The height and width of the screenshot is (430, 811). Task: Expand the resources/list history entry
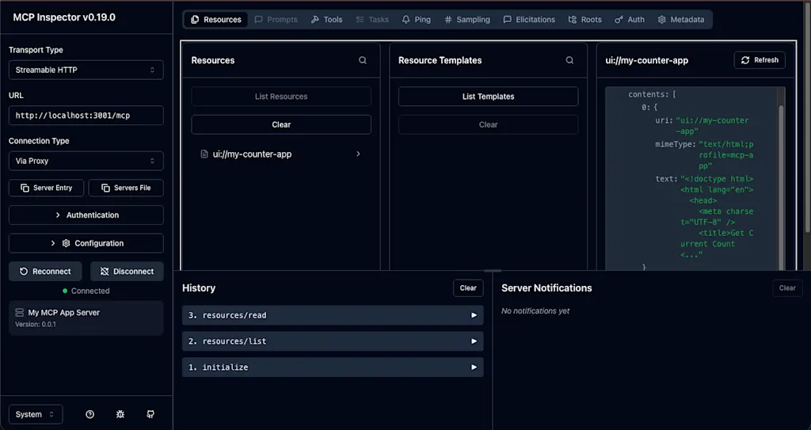333,341
